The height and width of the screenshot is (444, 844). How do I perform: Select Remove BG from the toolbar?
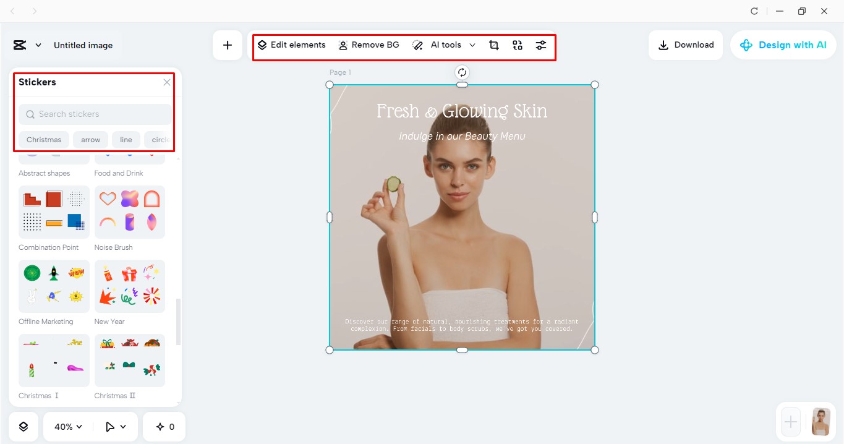click(369, 45)
